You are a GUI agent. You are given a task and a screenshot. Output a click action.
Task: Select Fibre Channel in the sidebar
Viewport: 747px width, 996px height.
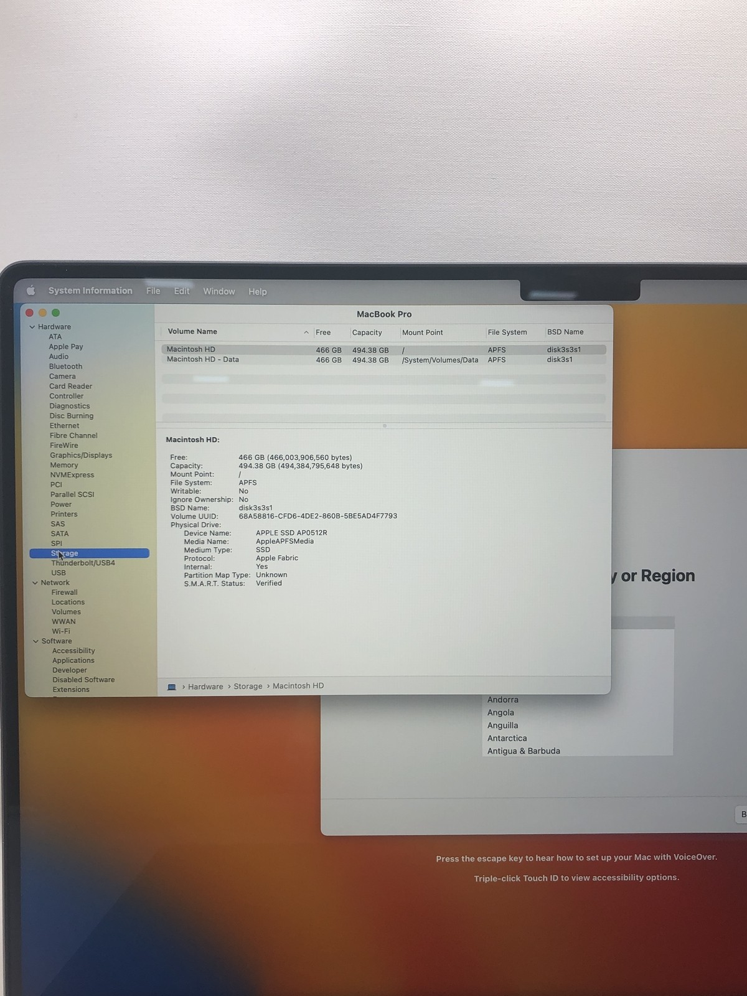73,436
